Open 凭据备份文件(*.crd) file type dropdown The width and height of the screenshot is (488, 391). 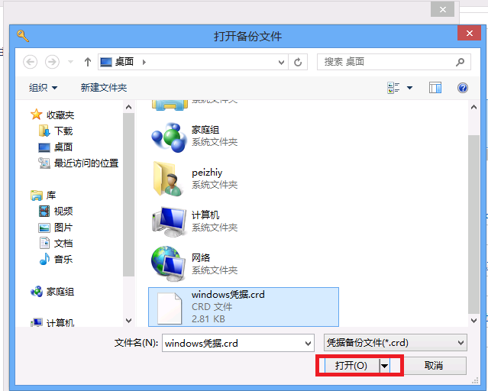coord(396,343)
